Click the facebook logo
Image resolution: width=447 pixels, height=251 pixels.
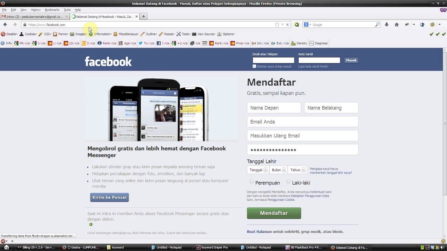click(x=108, y=62)
